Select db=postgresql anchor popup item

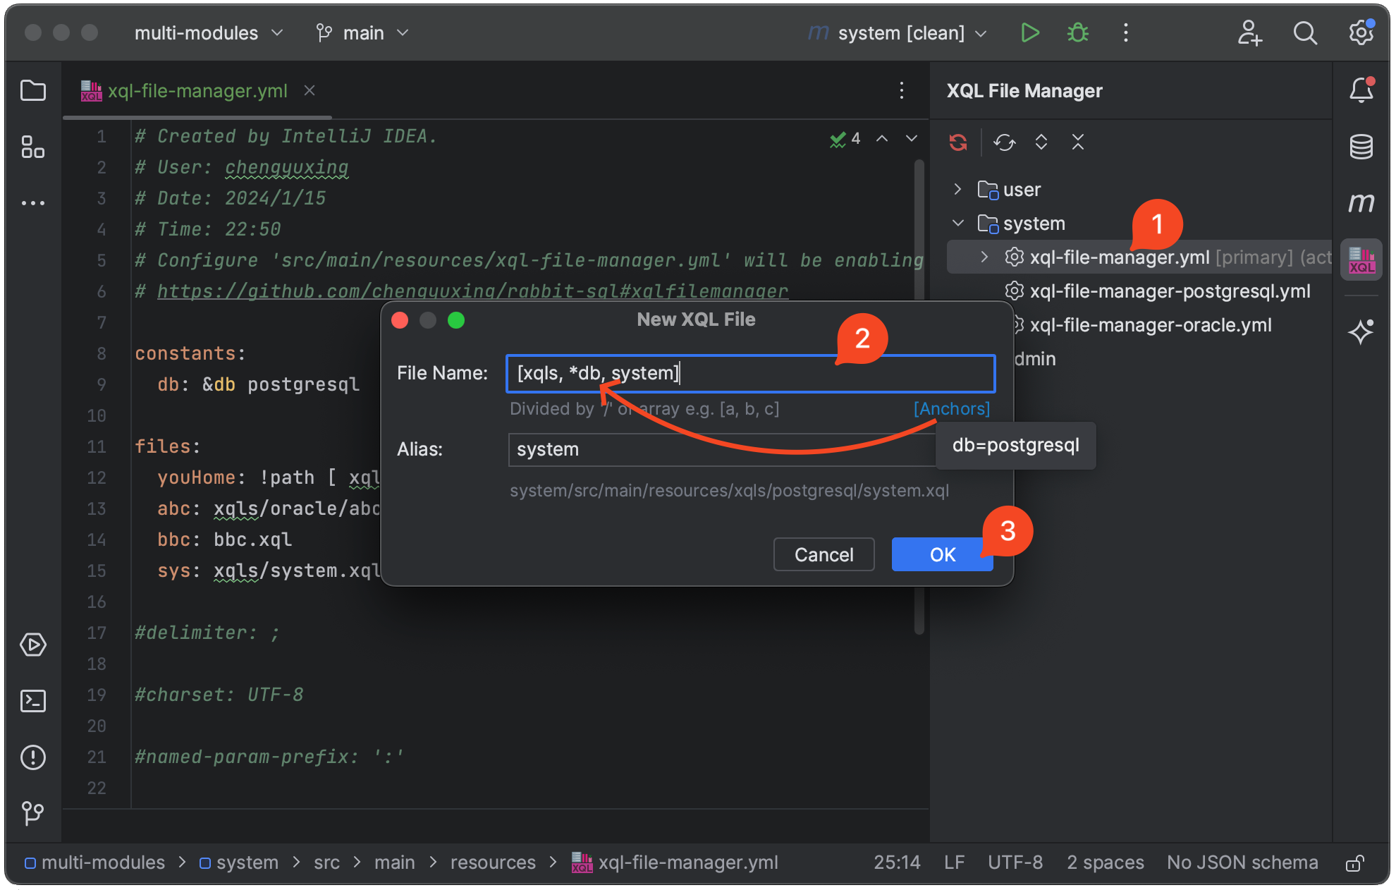click(x=1015, y=445)
